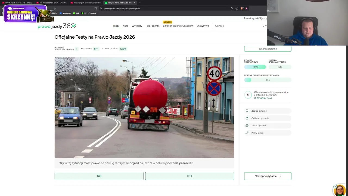Open the Messenger bookmark
The image size is (348, 196).
click(x=65, y=13)
